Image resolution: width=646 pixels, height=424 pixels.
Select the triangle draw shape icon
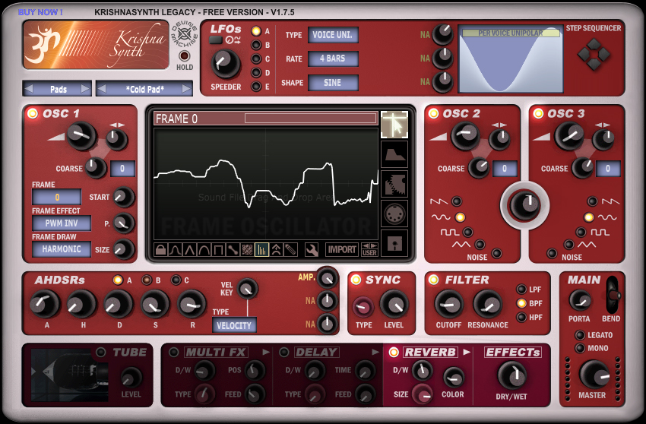[189, 250]
